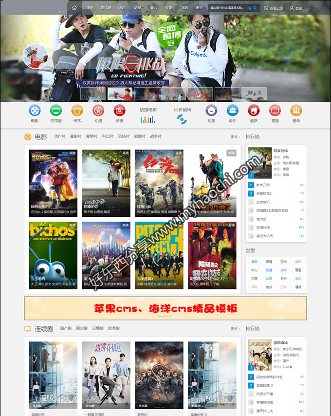331x416 pixels.
Task: Go to the home page icon
Action: coord(75,8)
